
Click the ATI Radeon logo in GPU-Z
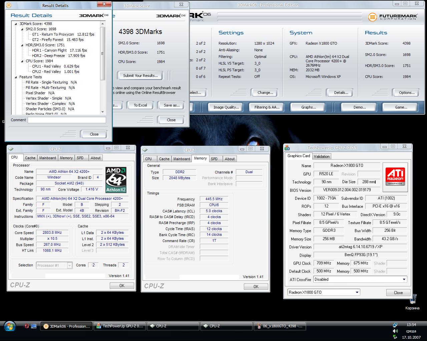coord(395,176)
